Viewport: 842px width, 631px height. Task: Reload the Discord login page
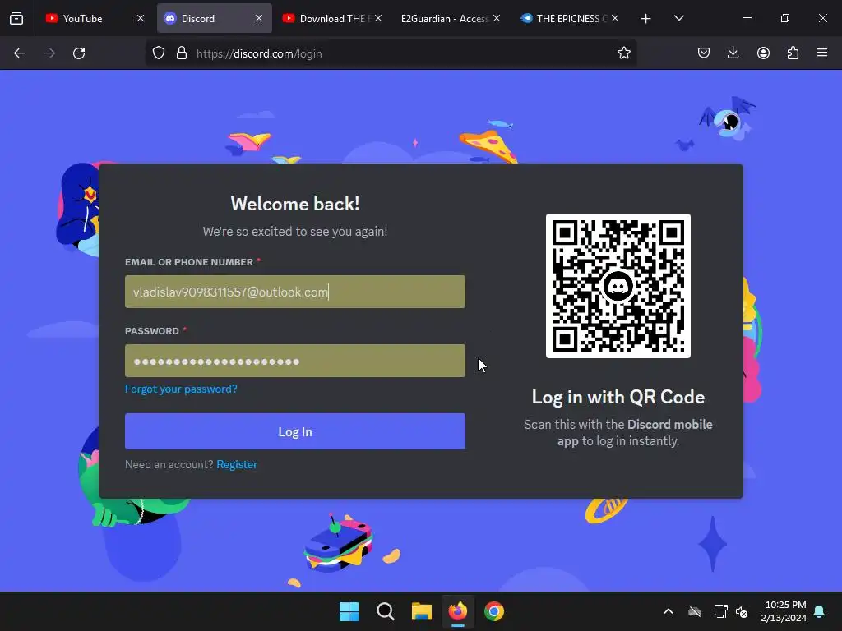pos(79,53)
